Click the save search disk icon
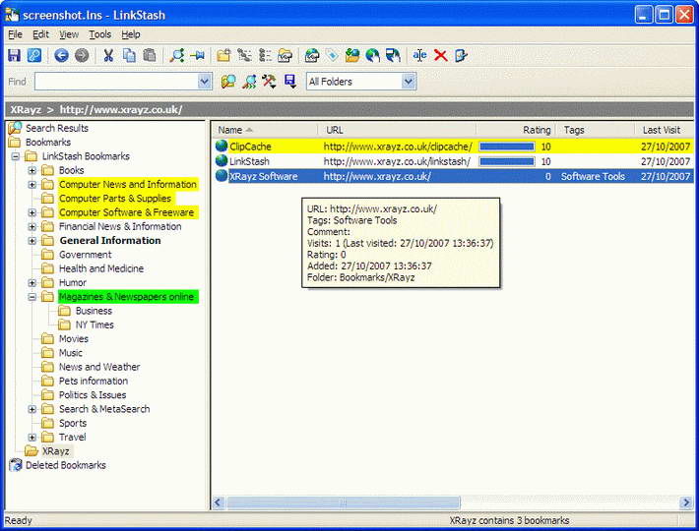This screenshot has width=699, height=531. tap(289, 82)
